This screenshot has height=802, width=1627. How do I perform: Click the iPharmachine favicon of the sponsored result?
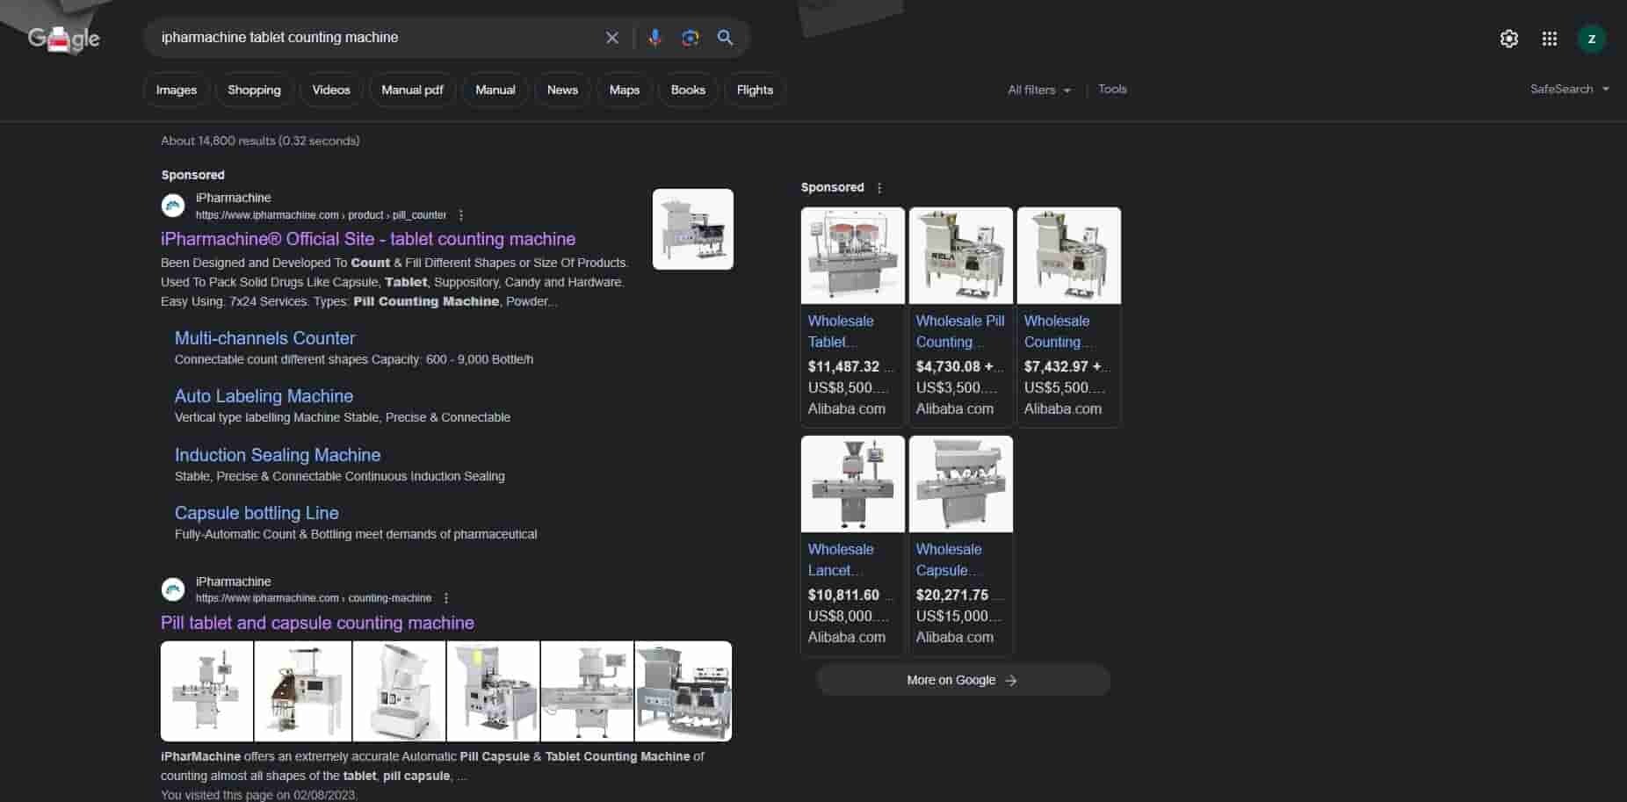click(173, 206)
